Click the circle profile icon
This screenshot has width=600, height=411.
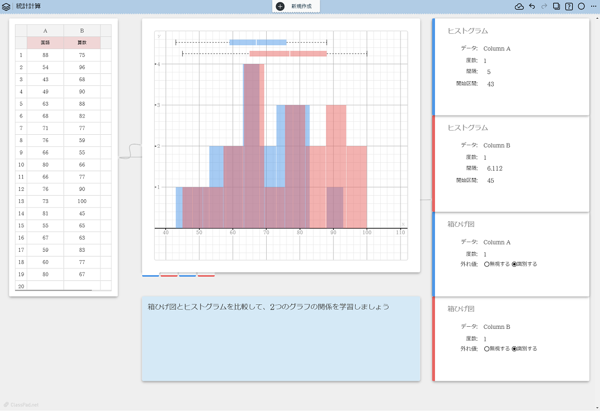pyautogui.click(x=581, y=6)
